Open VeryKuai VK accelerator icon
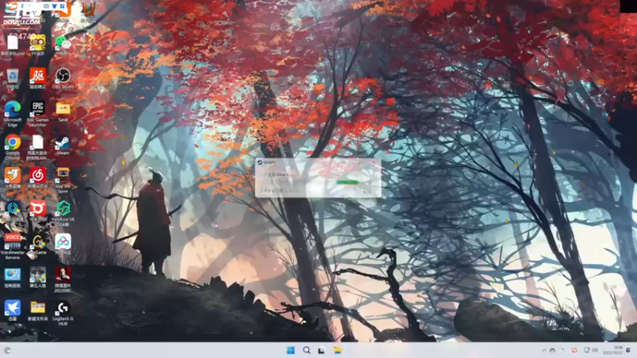Screen dimensions: 637x358 coord(63,212)
